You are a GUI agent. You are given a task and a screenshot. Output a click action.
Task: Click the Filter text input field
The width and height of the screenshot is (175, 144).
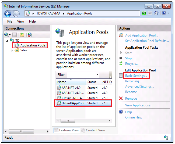(81, 75)
